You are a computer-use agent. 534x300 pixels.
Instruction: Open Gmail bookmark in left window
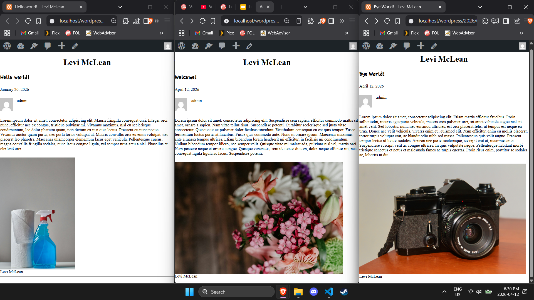click(x=29, y=33)
